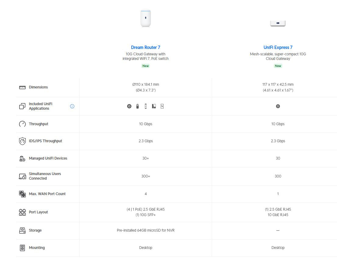Click the Dimensions ruler icon

[x=22, y=87]
